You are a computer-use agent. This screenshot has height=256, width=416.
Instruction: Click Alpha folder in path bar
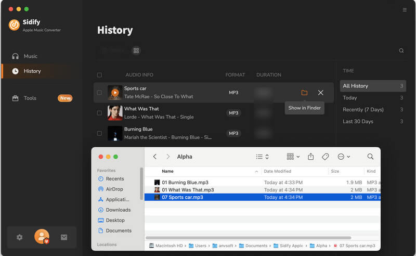tap(319, 246)
